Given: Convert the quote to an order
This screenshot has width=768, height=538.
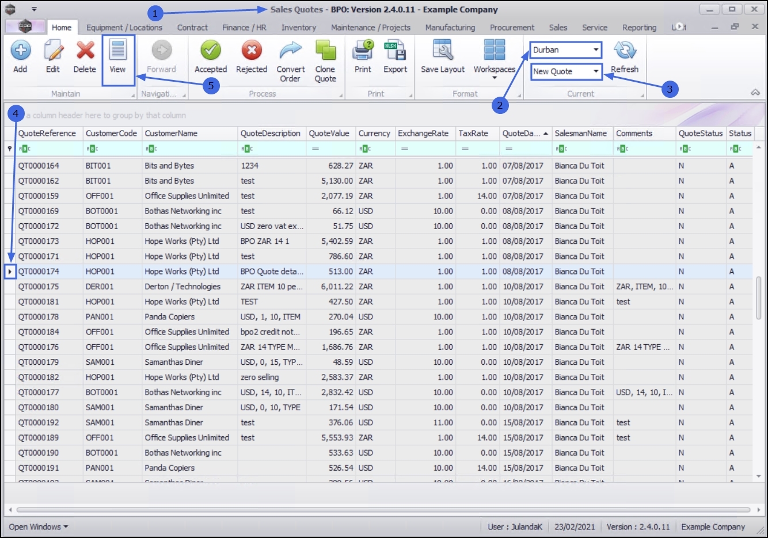Looking at the screenshot, I should point(291,62).
